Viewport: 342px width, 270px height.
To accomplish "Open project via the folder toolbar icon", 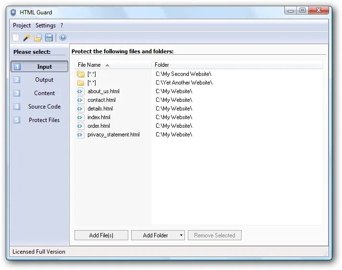I will pyautogui.click(x=38, y=37).
